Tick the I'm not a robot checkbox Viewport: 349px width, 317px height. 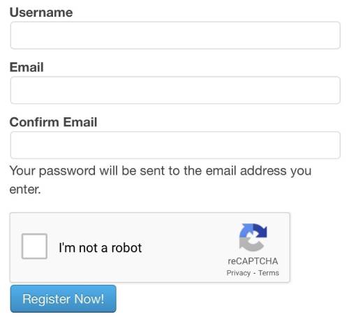pos(34,246)
